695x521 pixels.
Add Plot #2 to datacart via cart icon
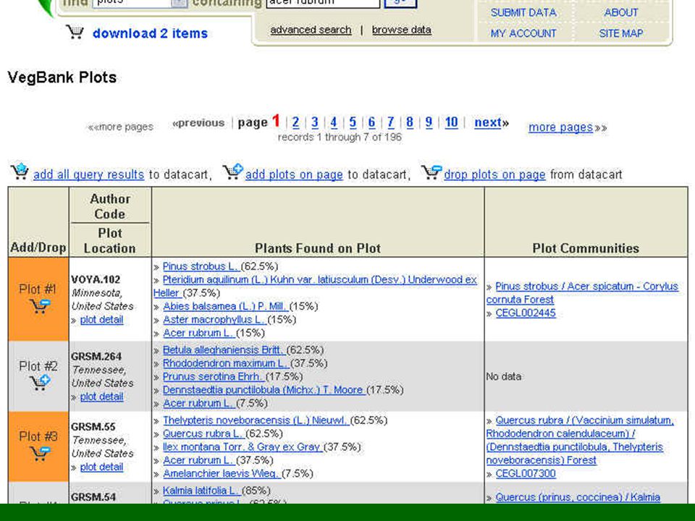(40, 382)
